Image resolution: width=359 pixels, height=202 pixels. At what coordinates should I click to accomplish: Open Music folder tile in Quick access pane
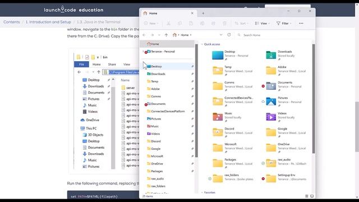click(x=231, y=117)
